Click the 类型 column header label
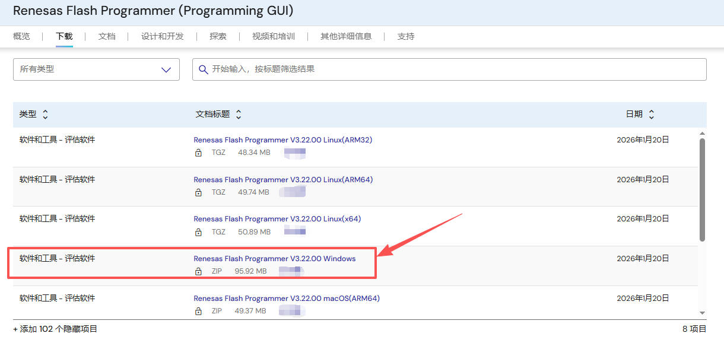This screenshot has height=349, width=724. point(28,115)
